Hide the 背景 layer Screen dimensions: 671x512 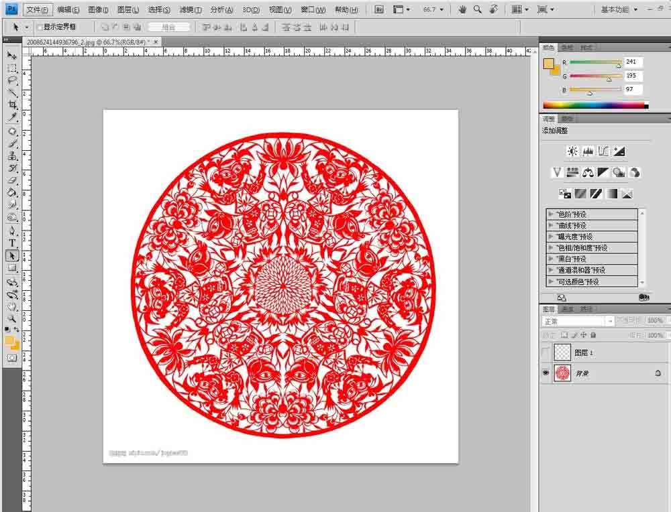point(546,373)
